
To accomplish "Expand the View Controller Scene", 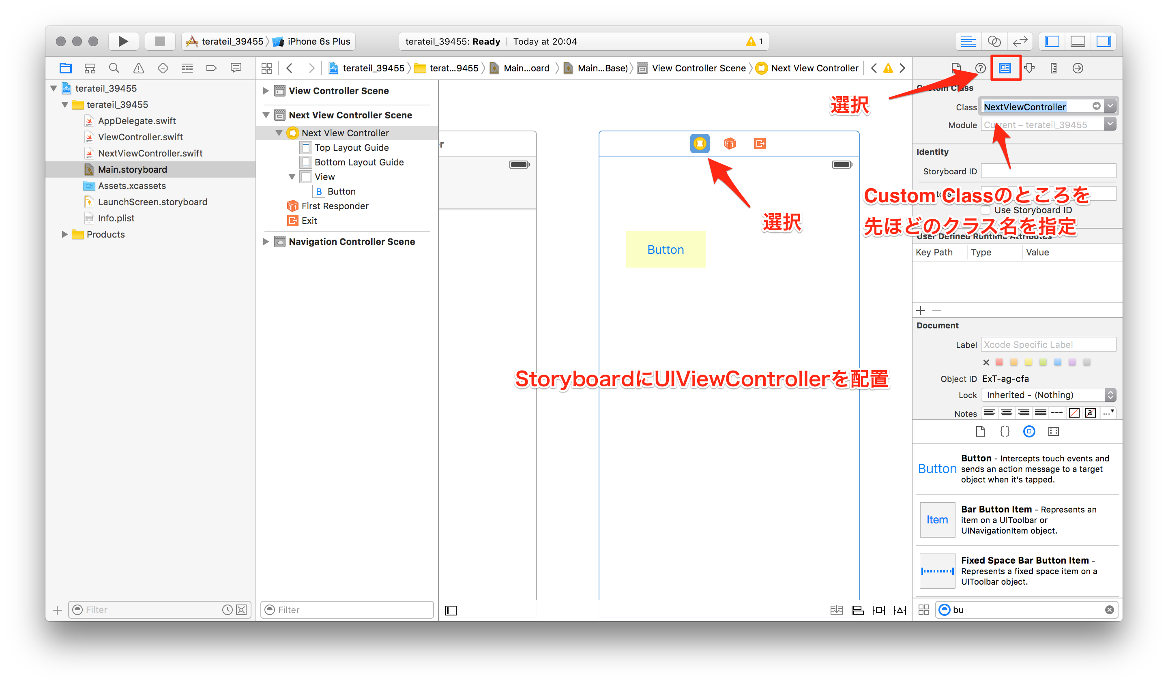I will tap(266, 91).
